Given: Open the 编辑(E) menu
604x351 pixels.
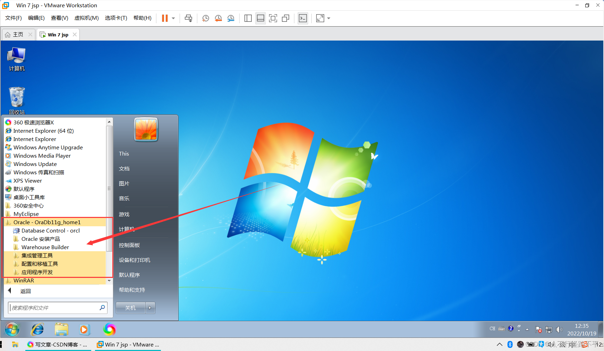Looking at the screenshot, I should click(x=36, y=18).
